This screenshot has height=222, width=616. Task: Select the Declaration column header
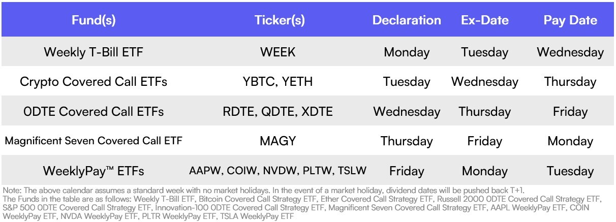pyautogui.click(x=407, y=20)
